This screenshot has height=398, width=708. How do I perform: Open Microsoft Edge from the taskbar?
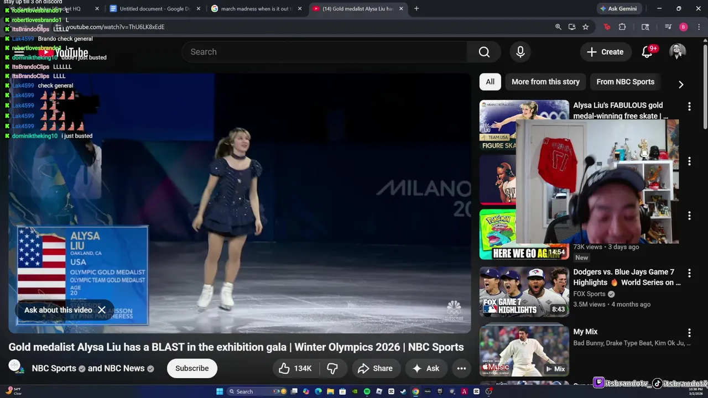tap(318, 391)
